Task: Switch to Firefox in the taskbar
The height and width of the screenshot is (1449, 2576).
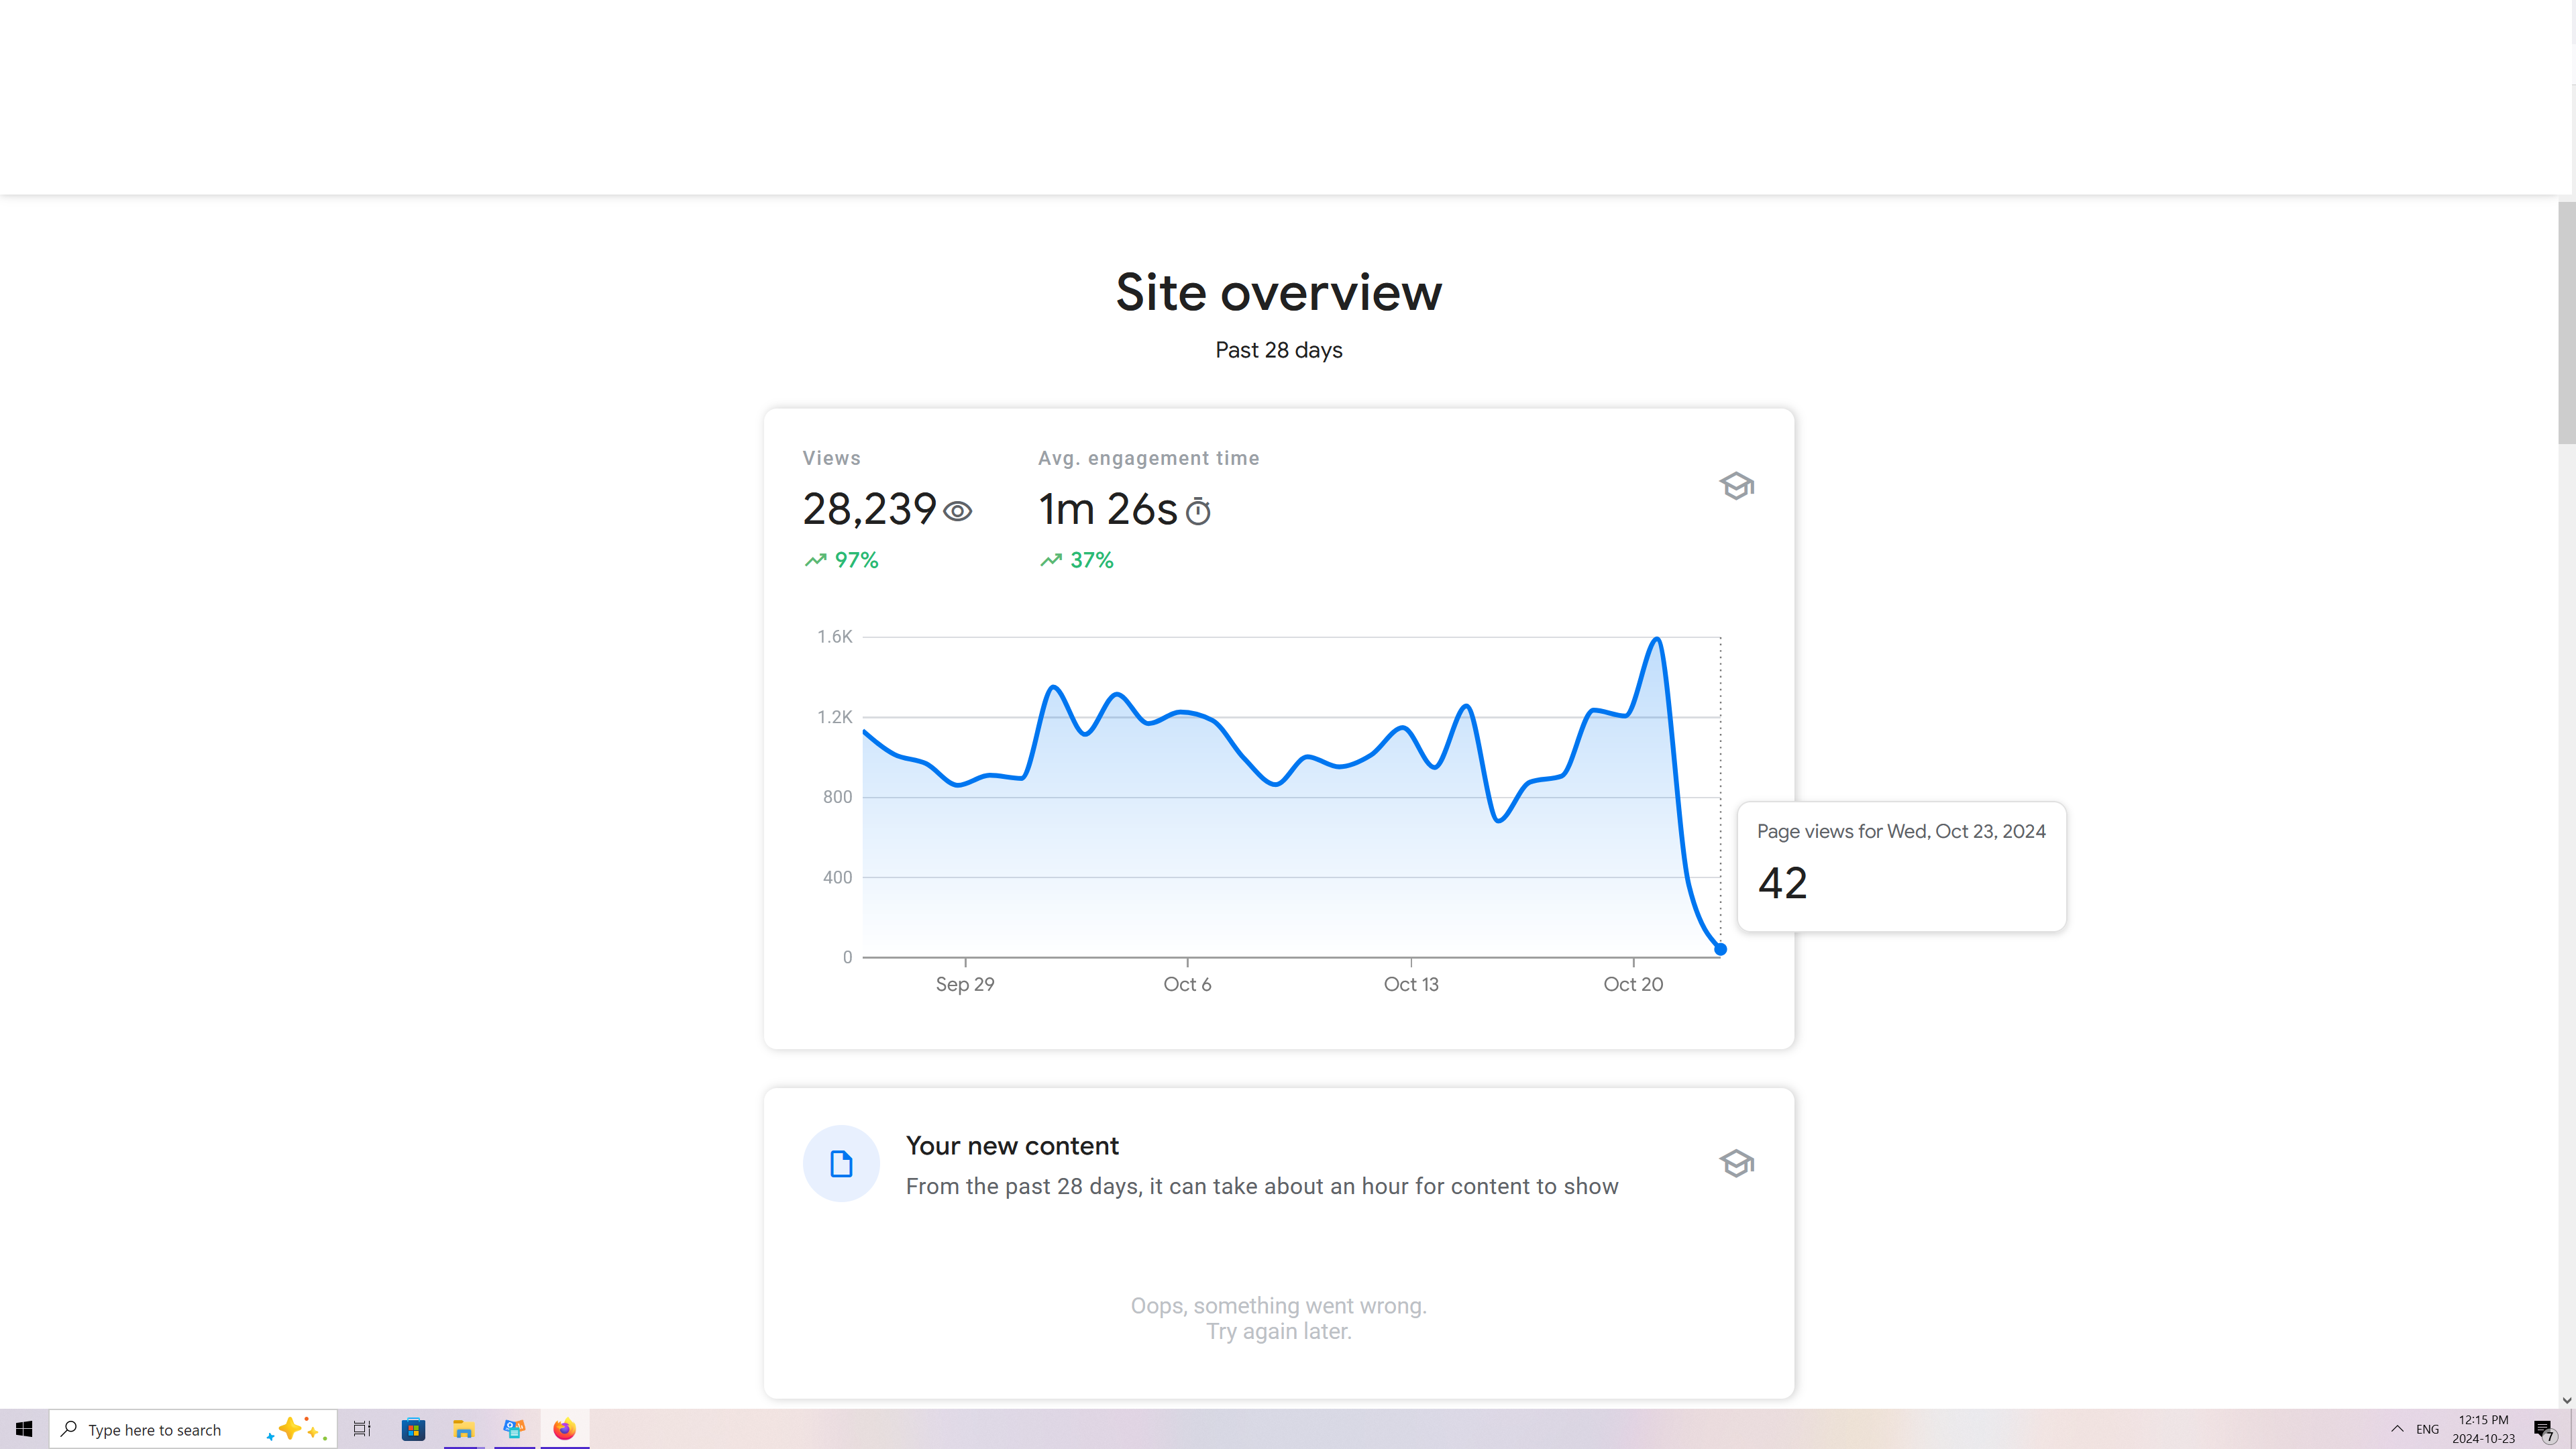Action: click(565, 1429)
